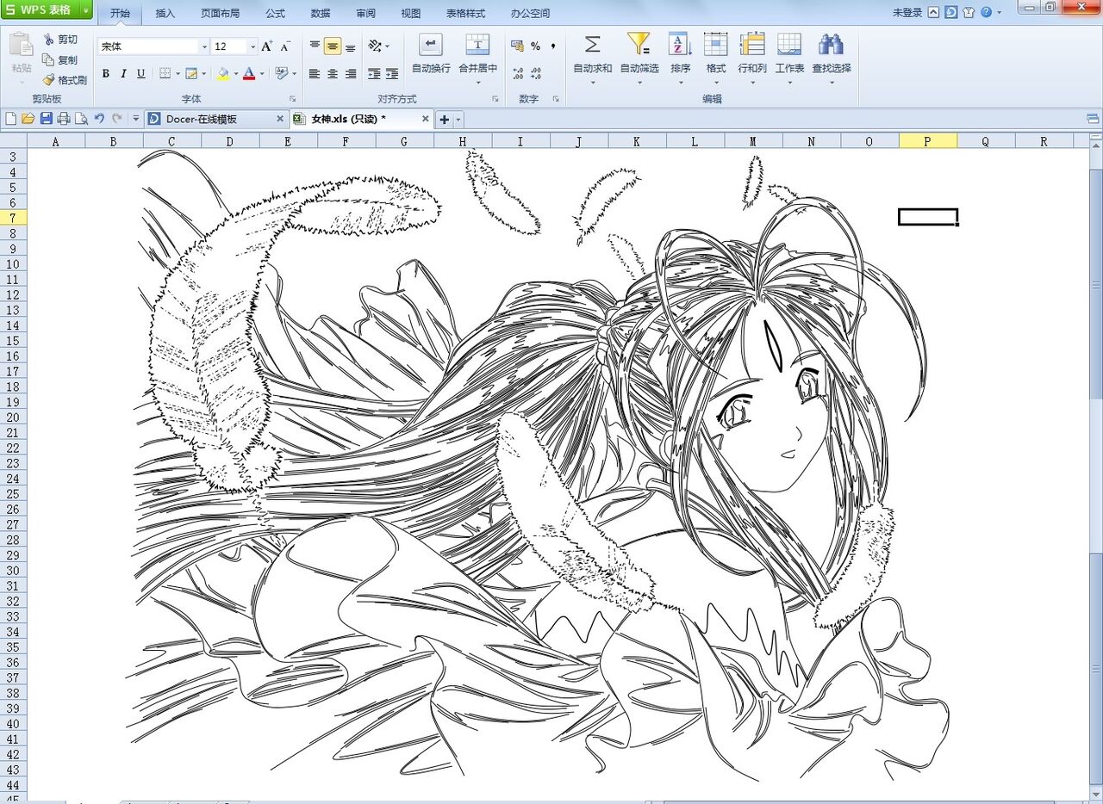Open the 宋体 font name dropdown
The height and width of the screenshot is (804, 1103).
[x=204, y=46]
